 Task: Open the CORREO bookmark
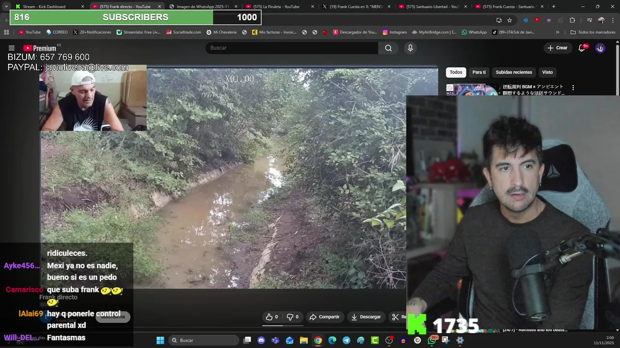tap(57, 32)
